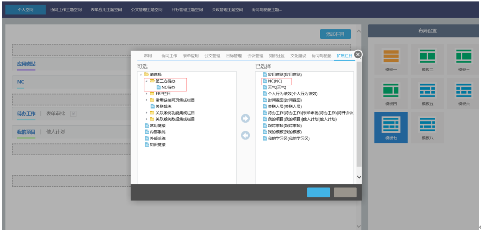
Task: Expand the ERP栏目 folder
Action: [146, 94]
